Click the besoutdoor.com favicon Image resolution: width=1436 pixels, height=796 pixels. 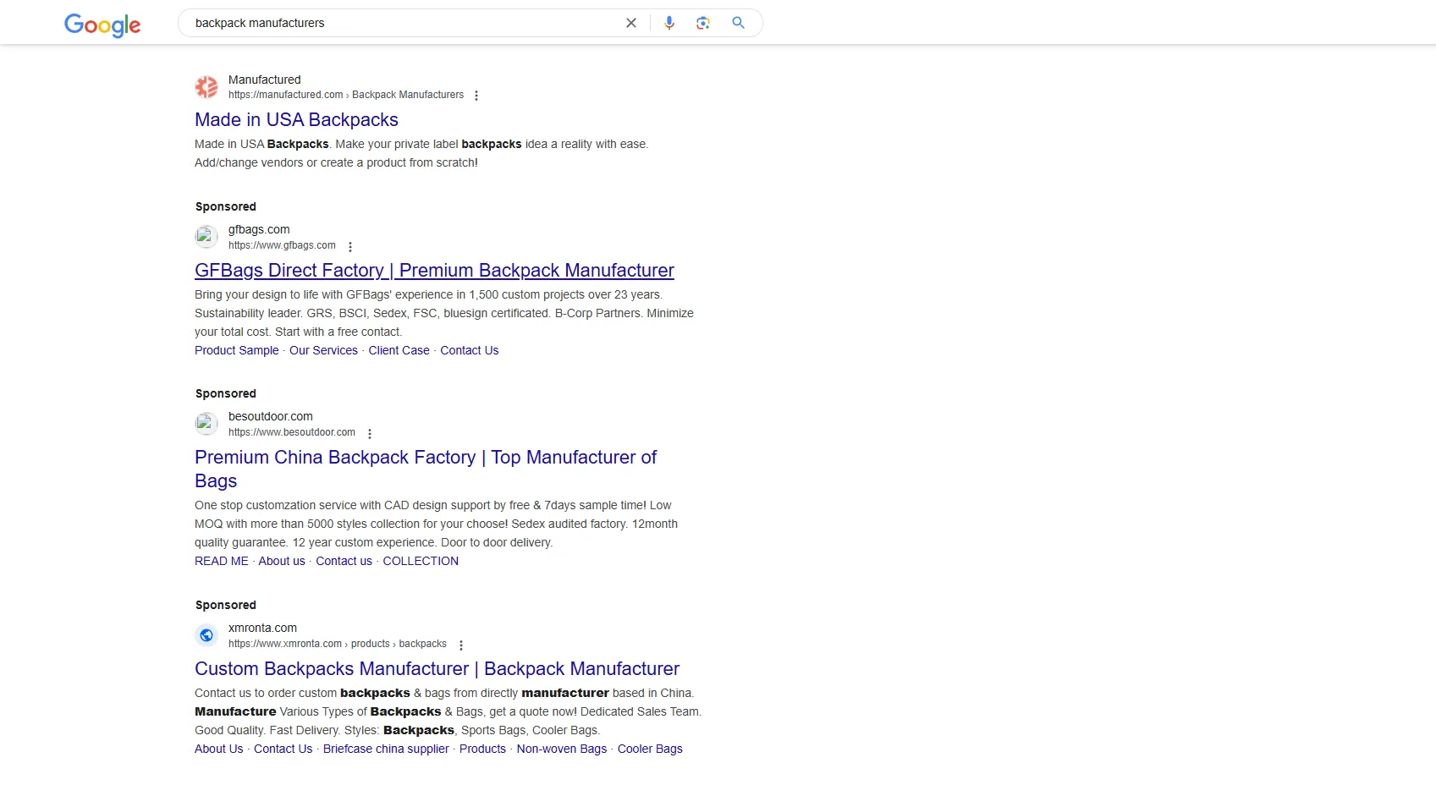206,424
